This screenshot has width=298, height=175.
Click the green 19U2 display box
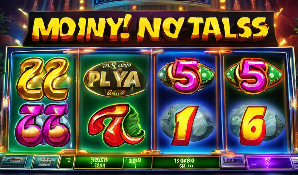137,162
